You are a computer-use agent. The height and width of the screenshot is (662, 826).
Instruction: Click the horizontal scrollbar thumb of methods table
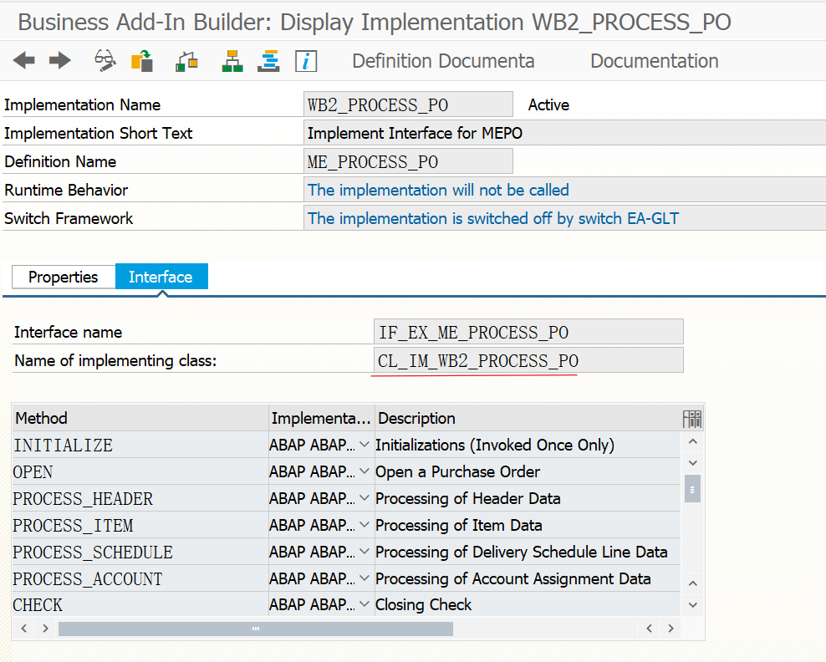(255, 628)
